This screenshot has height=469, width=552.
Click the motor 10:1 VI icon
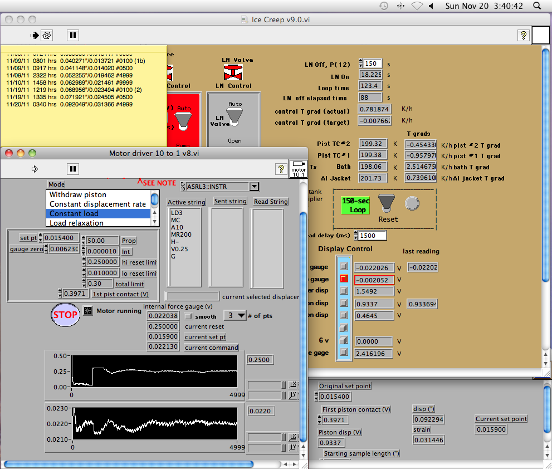pyautogui.click(x=298, y=169)
